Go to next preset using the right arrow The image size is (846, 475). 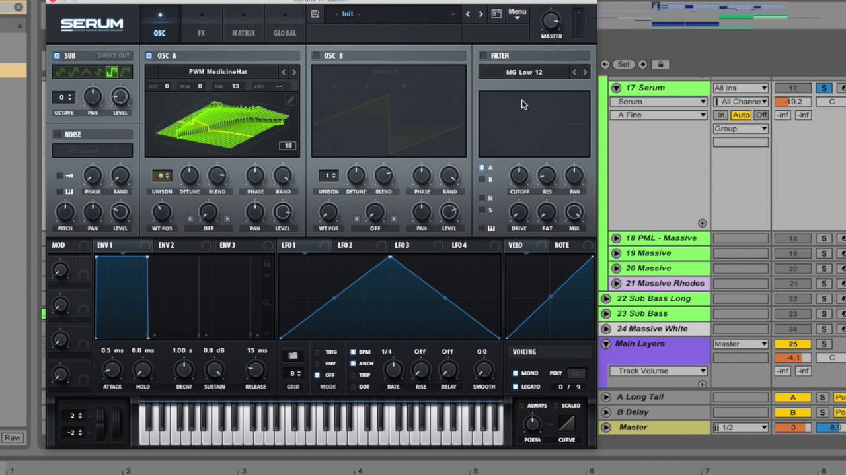481,14
